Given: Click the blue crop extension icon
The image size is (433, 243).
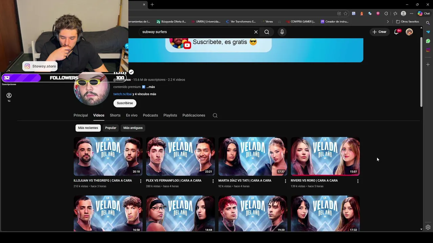Looking at the screenshot, I should [x=354, y=13].
